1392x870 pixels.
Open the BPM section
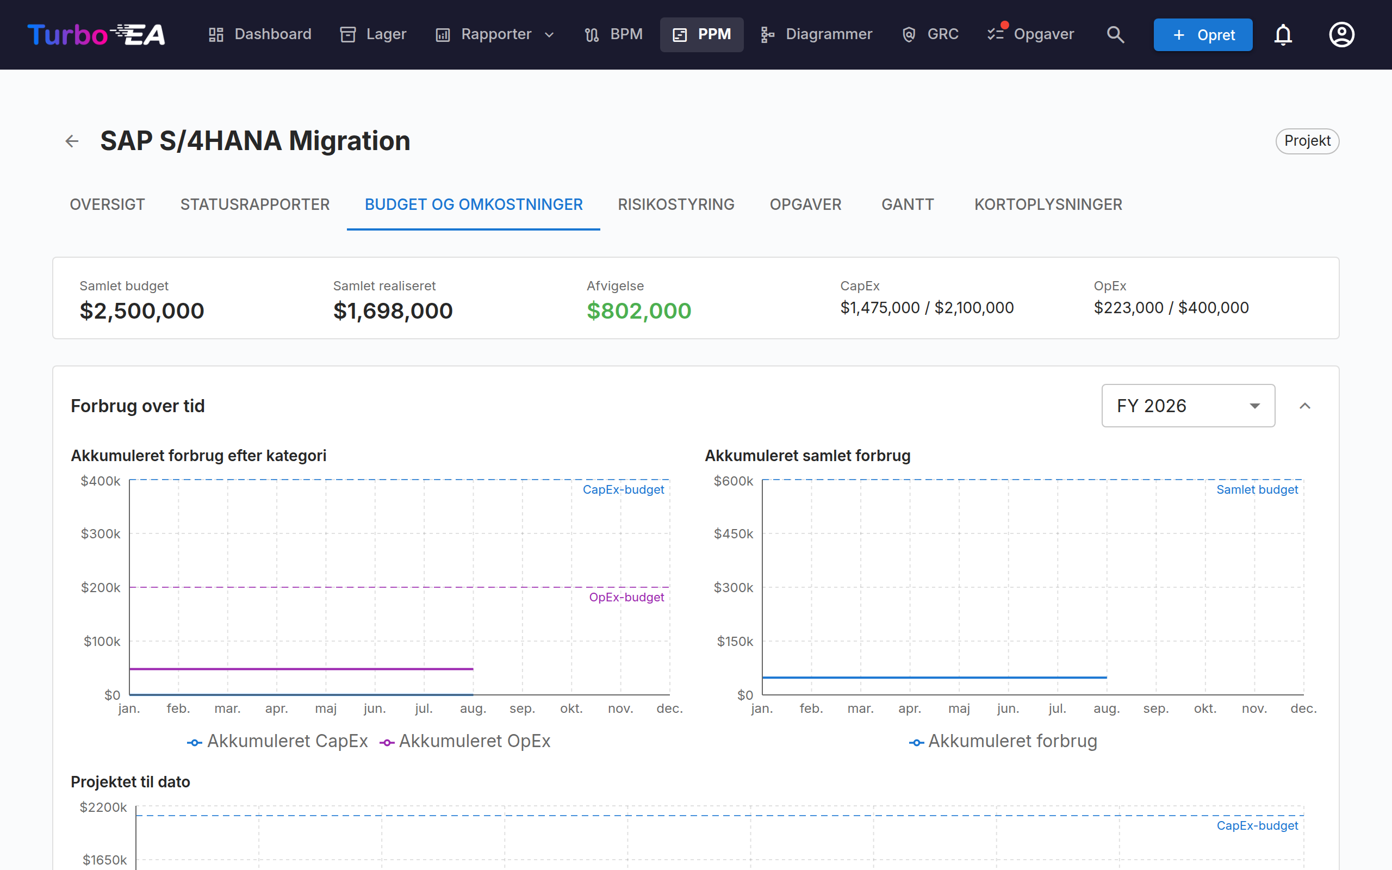click(614, 34)
